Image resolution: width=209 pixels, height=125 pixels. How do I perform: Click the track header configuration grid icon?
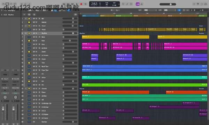tap(76, 15)
